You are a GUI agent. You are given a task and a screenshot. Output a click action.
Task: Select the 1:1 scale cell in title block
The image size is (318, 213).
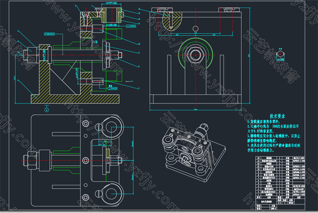point(279,203)
